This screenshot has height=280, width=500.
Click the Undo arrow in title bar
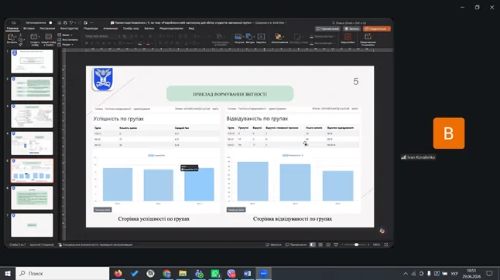(70, 23)
